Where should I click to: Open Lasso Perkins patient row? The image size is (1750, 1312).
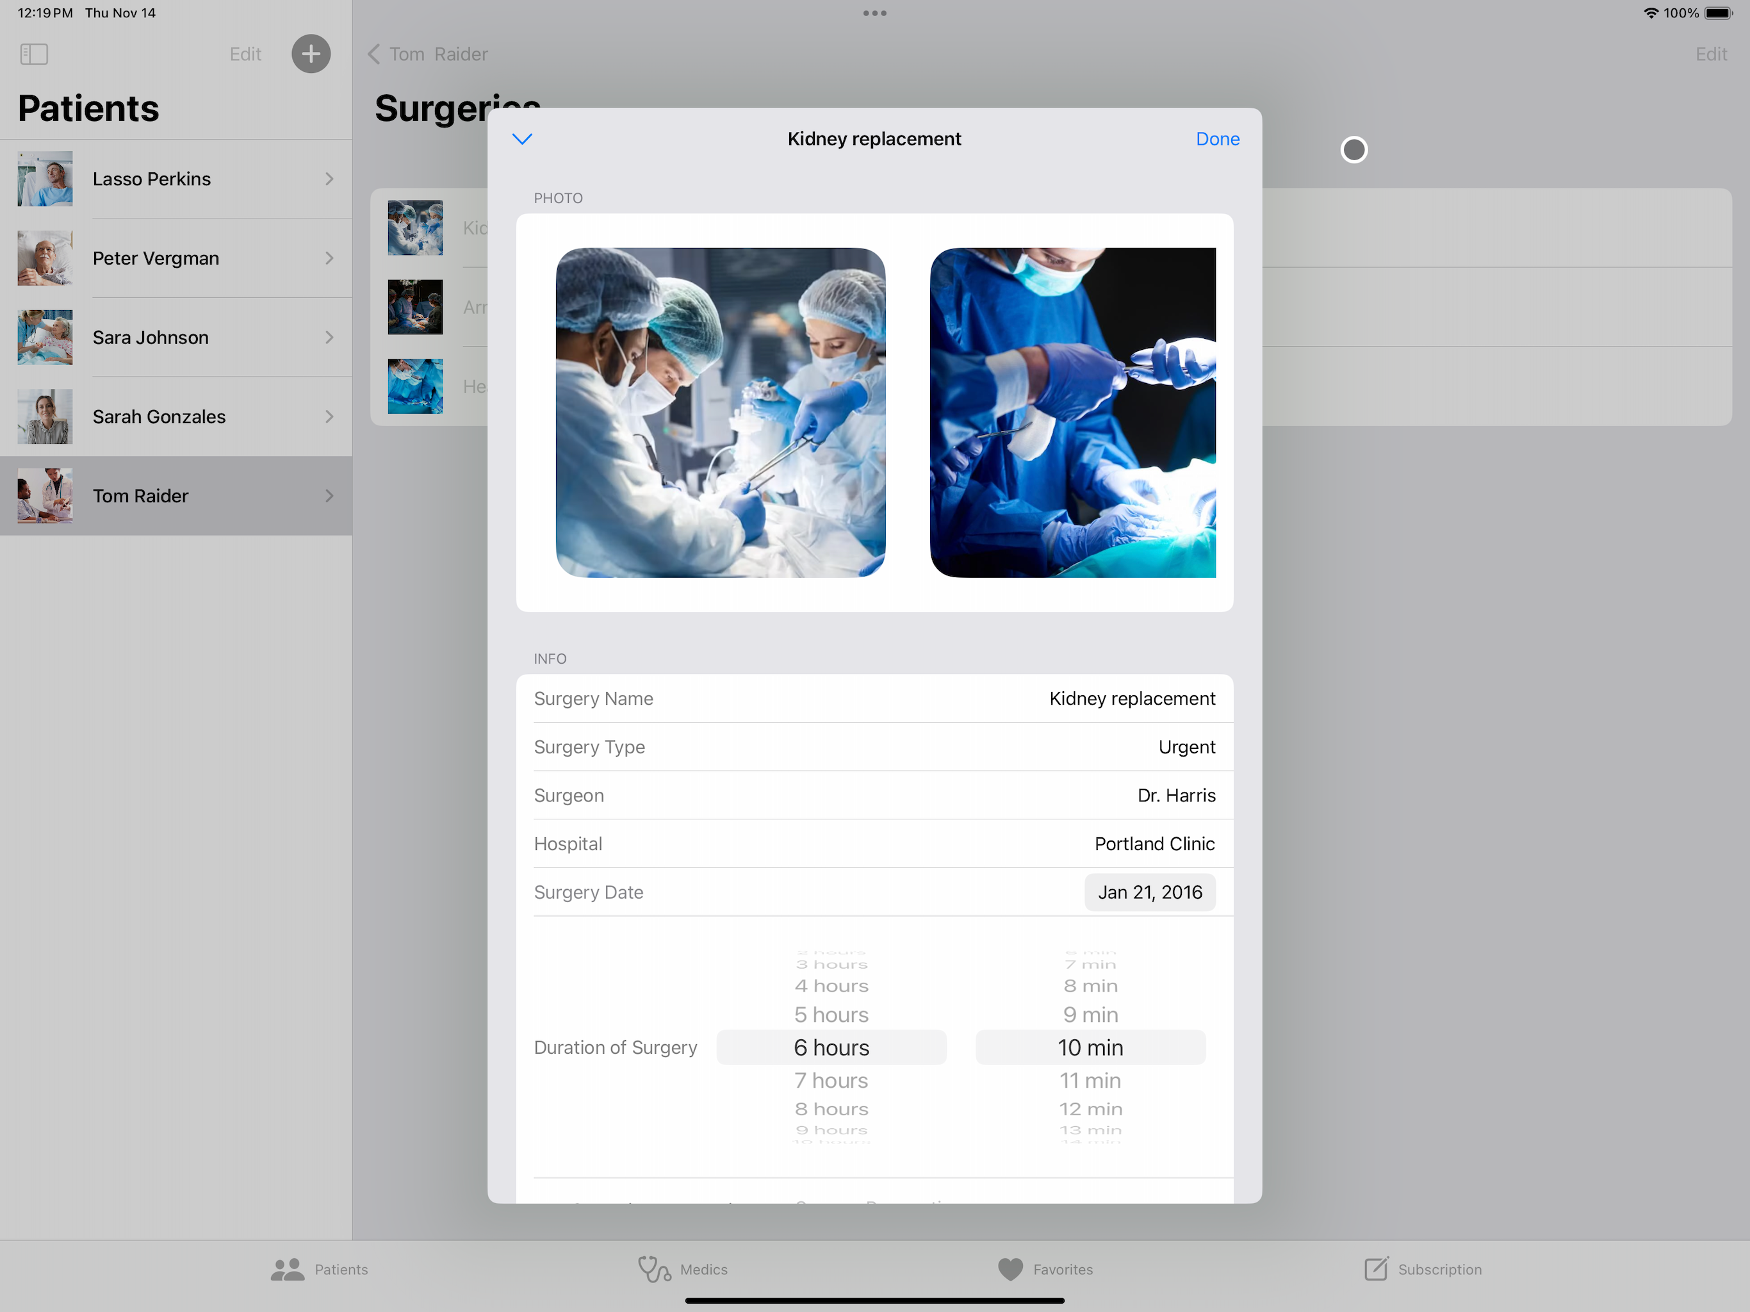click(176, 179)
